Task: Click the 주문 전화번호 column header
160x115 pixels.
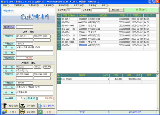Action: [69, 16]
